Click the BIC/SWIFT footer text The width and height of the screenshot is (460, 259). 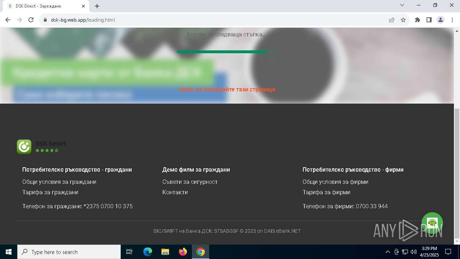227,231
